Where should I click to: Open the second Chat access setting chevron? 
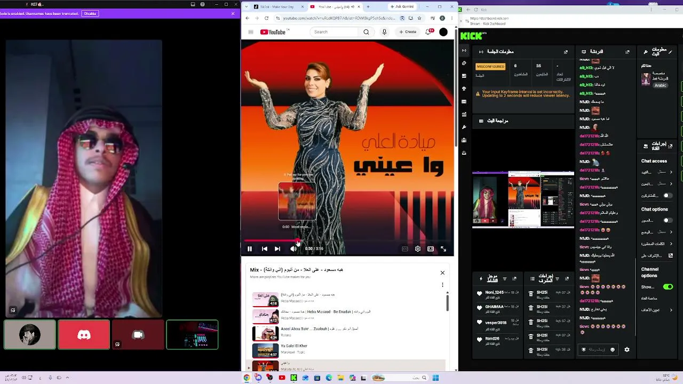point(671,184)
